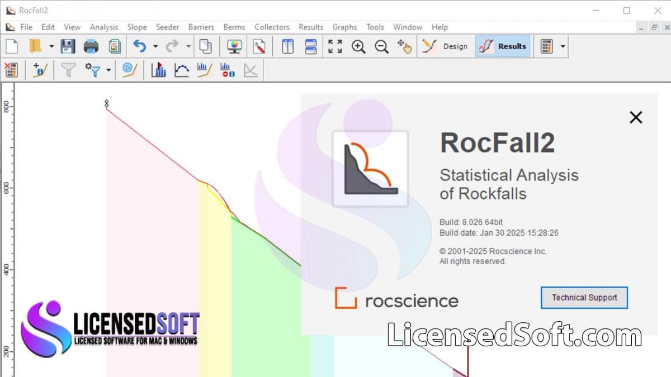The width and height of the screenshot is (671, 377).
Task: Click the rocscience logo in the dialog
Action: pyautogui.click(x=396, y=299)
